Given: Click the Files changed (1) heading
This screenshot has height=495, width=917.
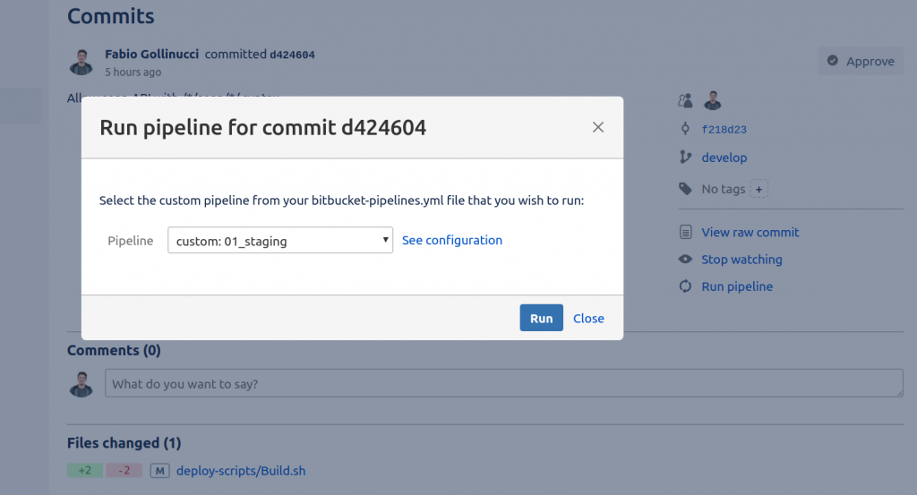Looking at the screenshot, I should pyautogui.click(x=124, y=443).
